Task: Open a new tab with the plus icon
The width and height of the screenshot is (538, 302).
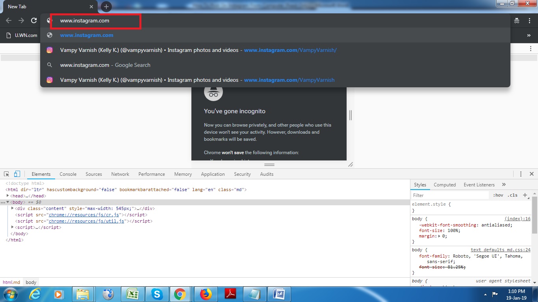Action: (106, 6)
